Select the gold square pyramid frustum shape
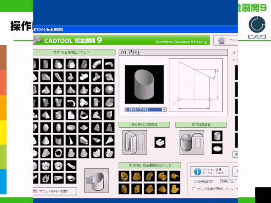 click(162, 189)
